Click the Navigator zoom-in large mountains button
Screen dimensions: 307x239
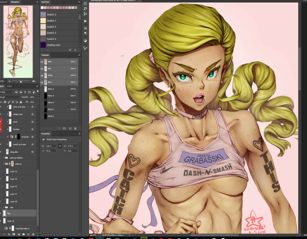(34, 81)
